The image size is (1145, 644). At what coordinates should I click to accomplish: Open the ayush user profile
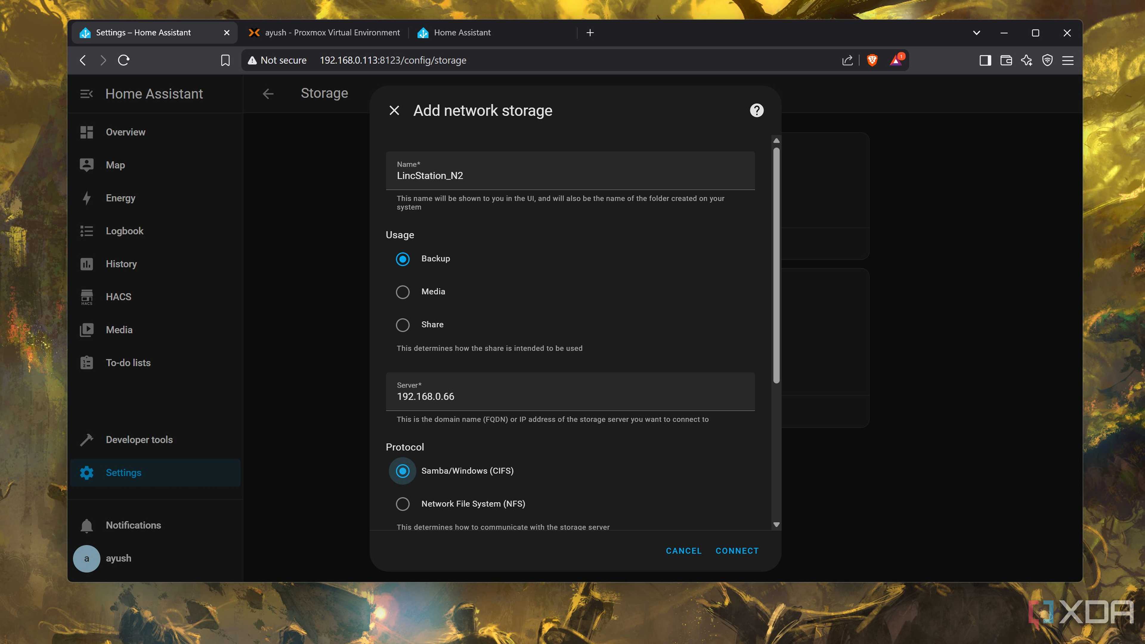point(155,558)
